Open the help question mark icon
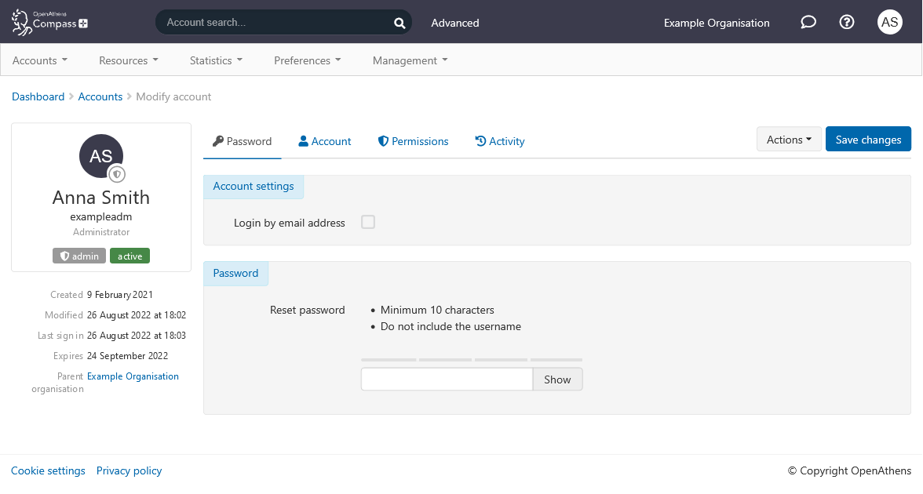This screenshot has height=494, width=923. (846, 22)
